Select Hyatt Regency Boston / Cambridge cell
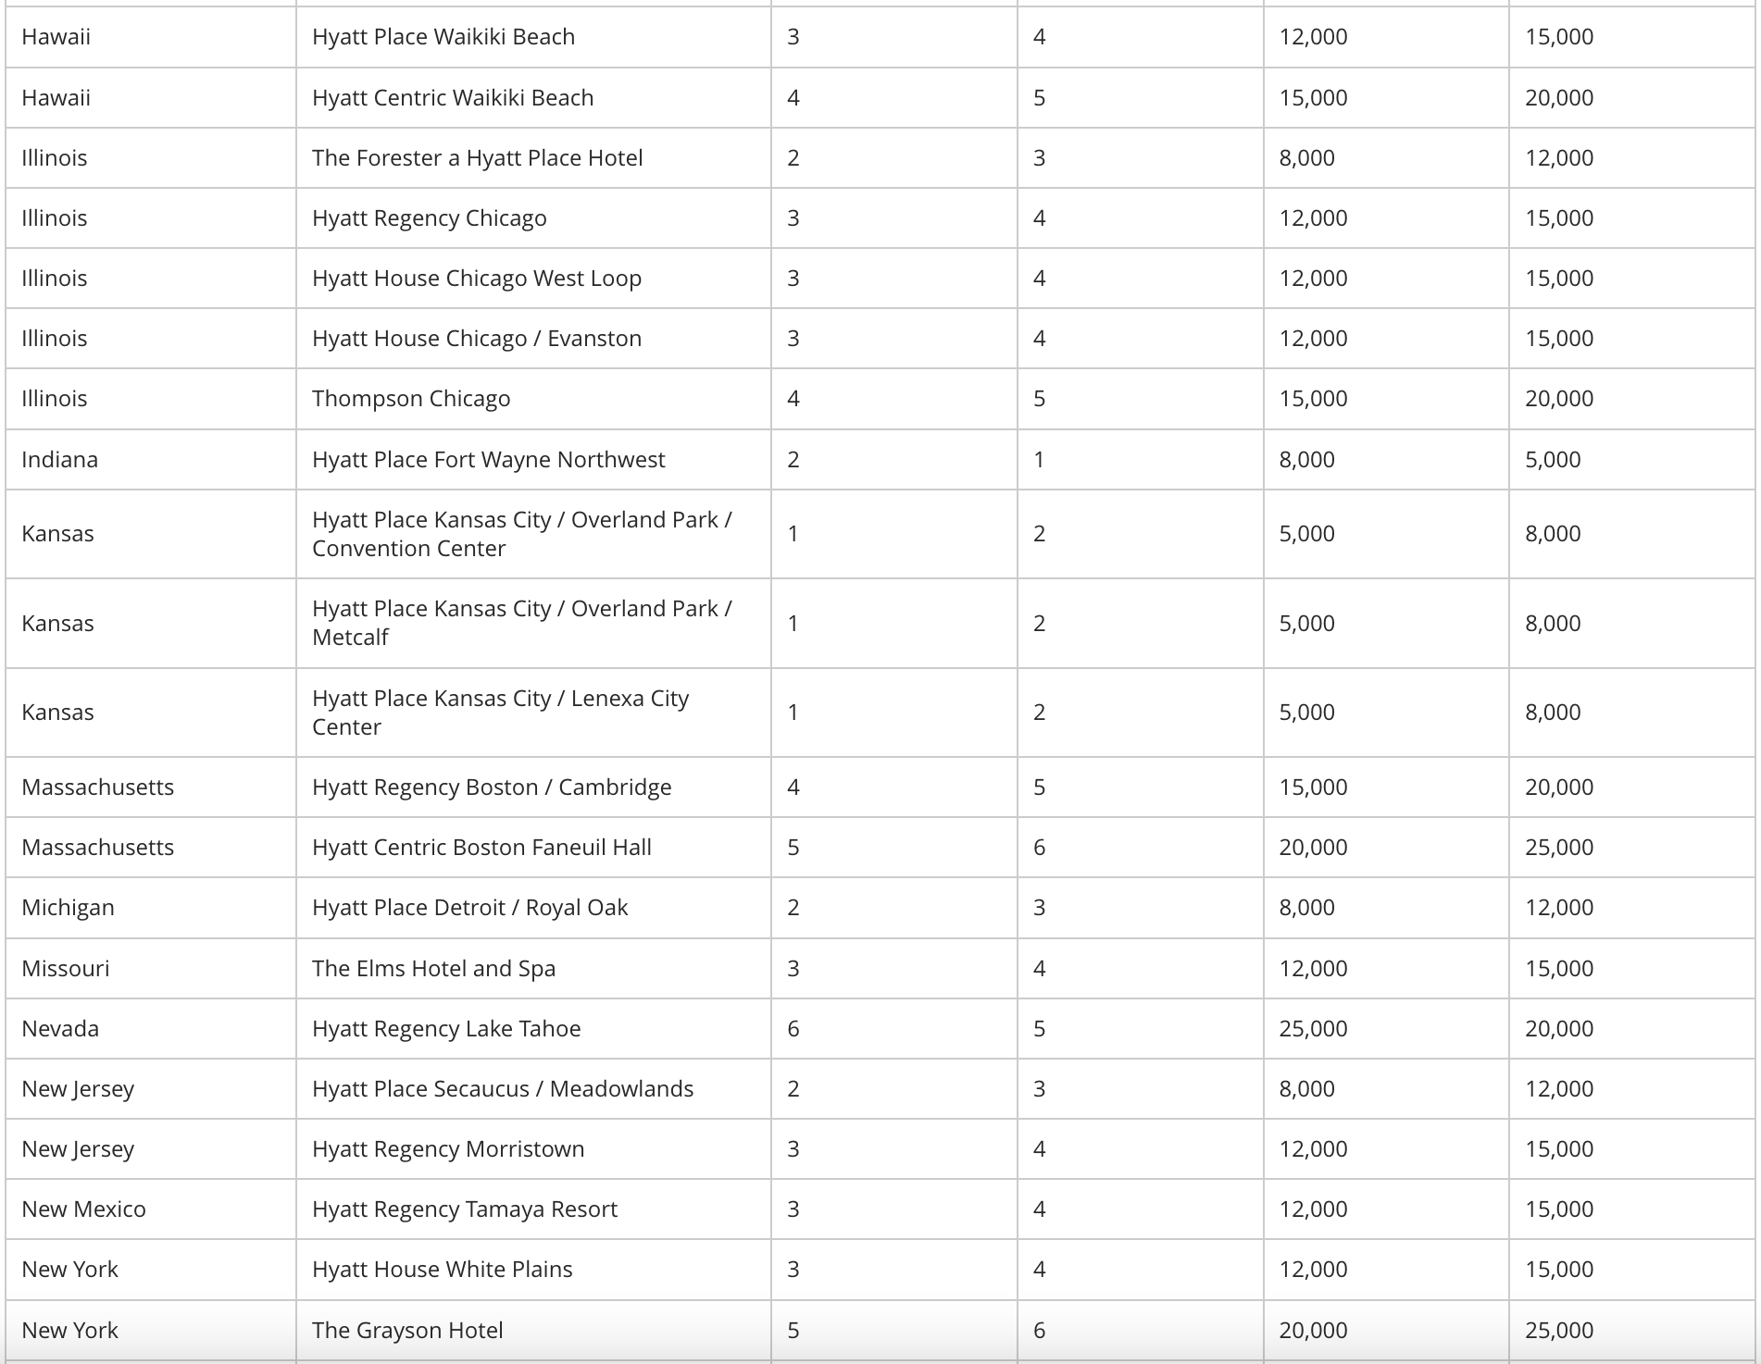1761x1364 pixels. click(533, 787)
